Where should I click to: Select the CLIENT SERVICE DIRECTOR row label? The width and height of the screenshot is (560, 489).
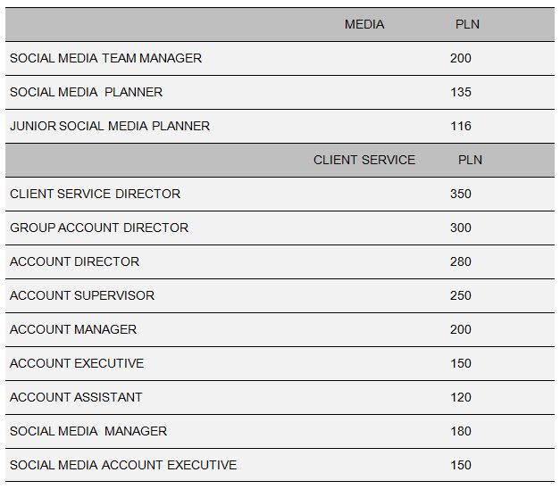coord(95,194)
